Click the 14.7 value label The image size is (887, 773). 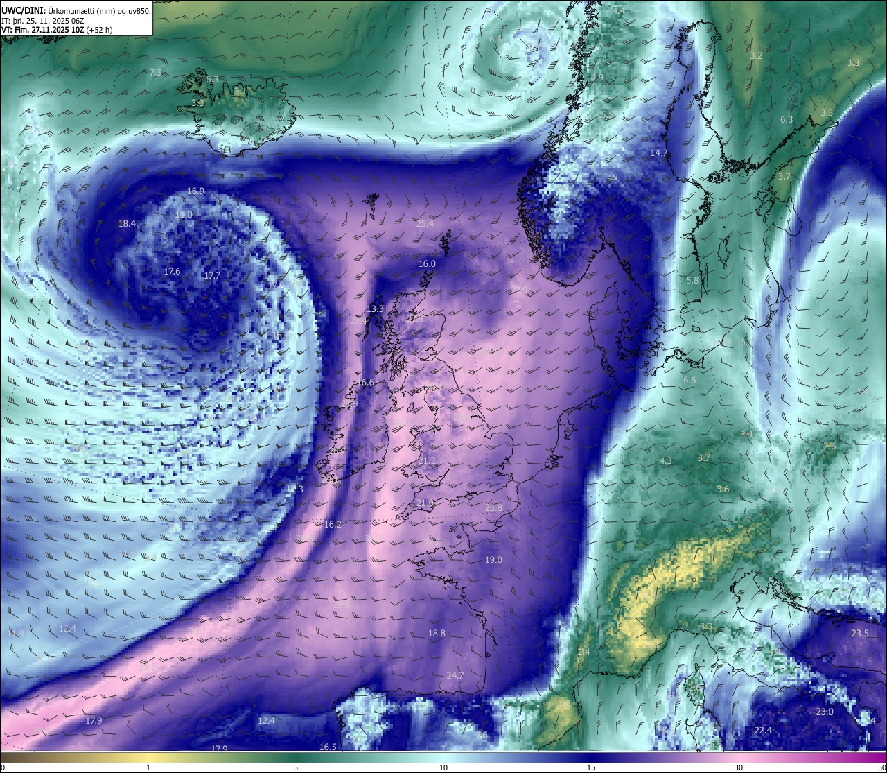(x=658, y=153)
